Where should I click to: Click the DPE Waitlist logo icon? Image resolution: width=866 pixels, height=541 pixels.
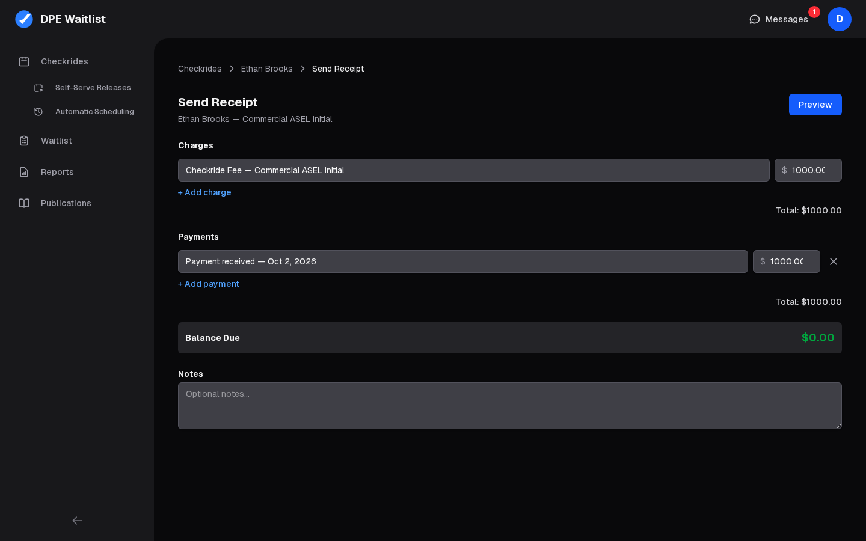(24, 19)
